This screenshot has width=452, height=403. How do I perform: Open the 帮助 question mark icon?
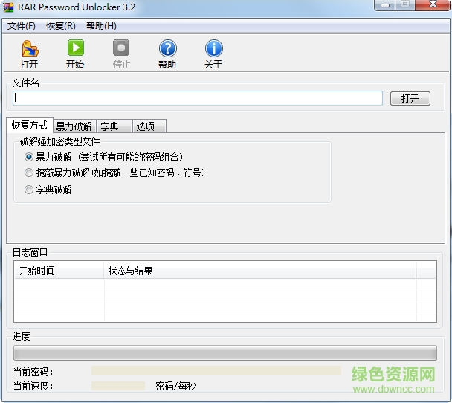(x=167, y=49)
